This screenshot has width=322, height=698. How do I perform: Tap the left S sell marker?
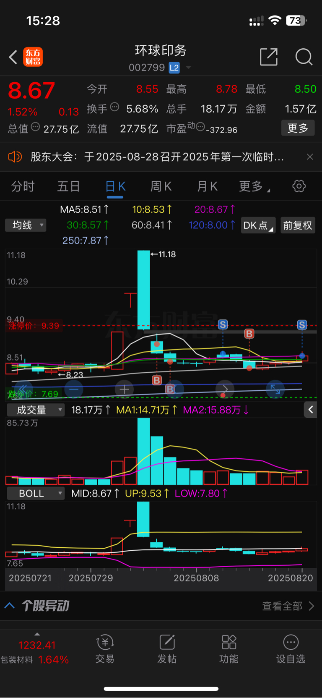tap(223, 324)
